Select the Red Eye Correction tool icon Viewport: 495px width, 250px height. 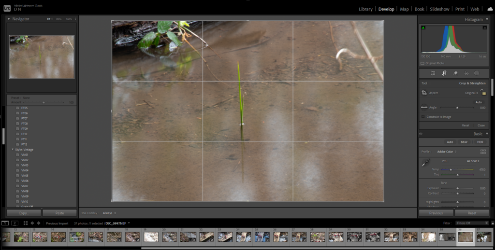point(466,73)
